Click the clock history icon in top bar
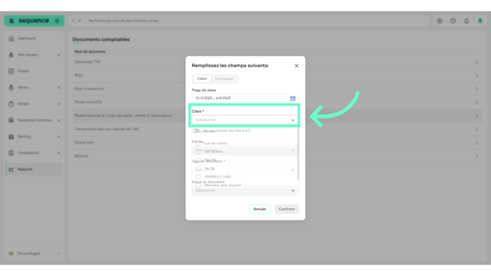Image resolution: width=491 pixels, height=276 pixels. tap(453, 21)
